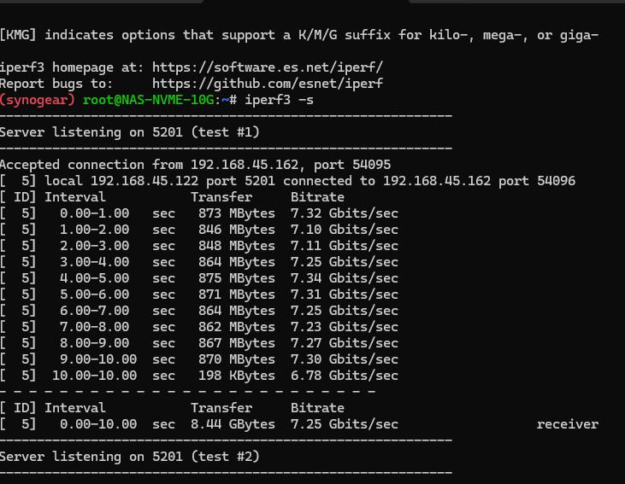Click the 7.32 Gbits/sec bitrate value
The width and height of the screenshot is (625, 484).
(x=345, y=213)
